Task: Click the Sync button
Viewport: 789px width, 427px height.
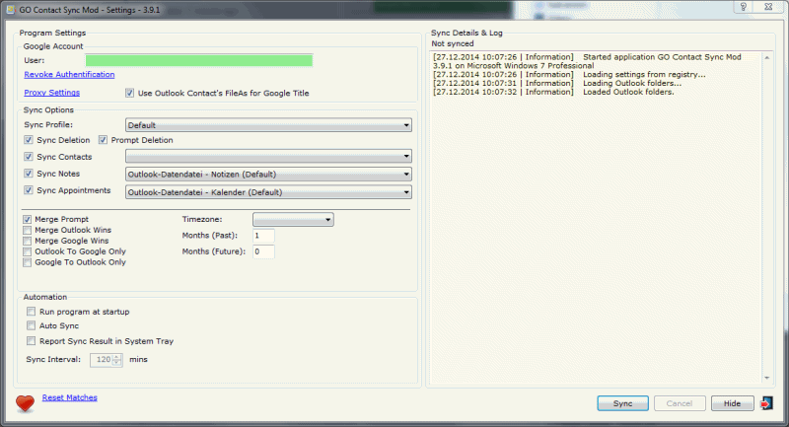Action: (622, 403)
